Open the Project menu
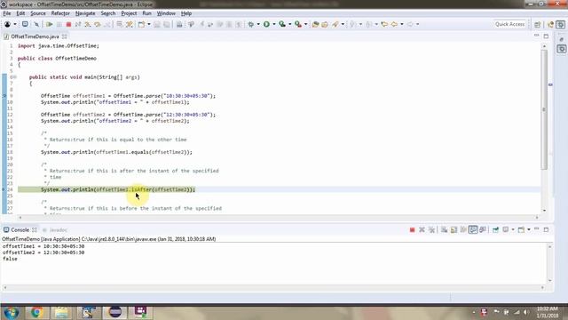This screenshot has height=320, width=568. 129,13
